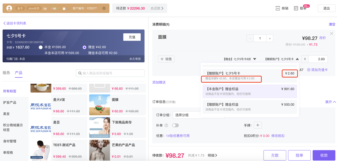Toggle the 补单 switch
Viewport: 337px width, 161px height.
[x=175, y=125]
